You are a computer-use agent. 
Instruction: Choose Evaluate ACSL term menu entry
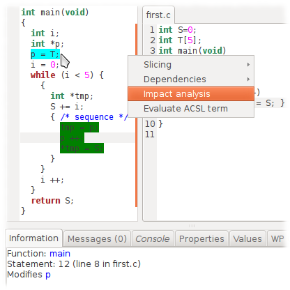coord(191,109)
